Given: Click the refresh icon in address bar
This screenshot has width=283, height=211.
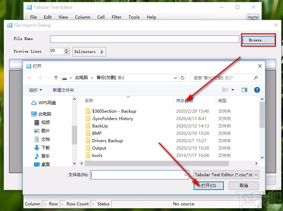Looking at the screenshot, I should [182, 78].
